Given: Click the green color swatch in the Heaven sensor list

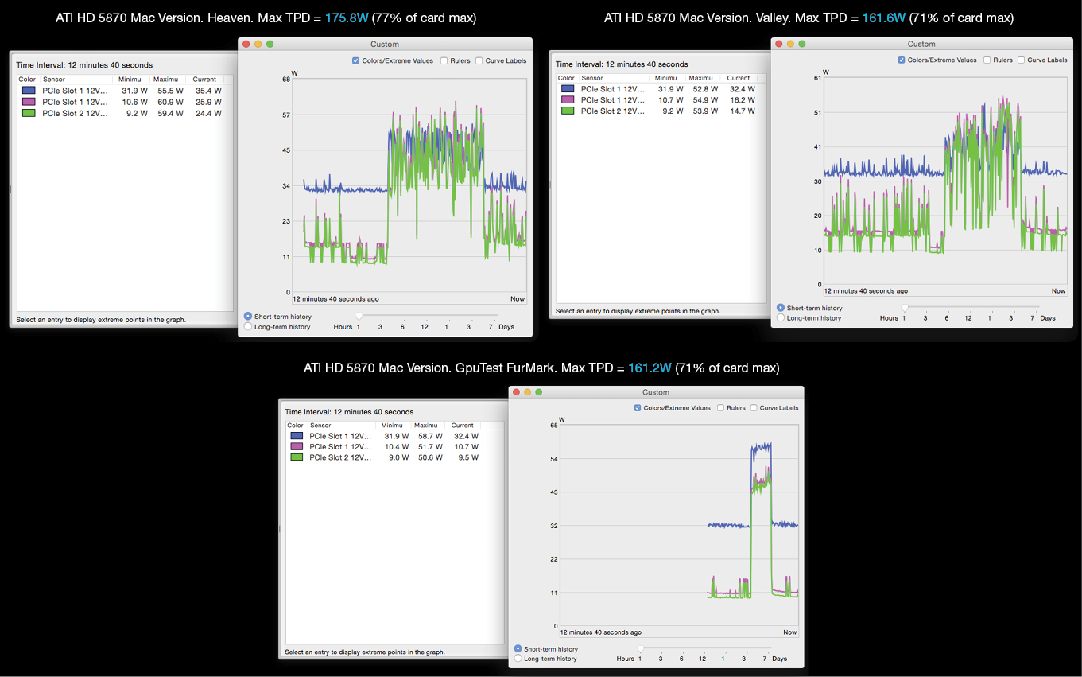Looking at the screenshot, I should tap(29, 113).
